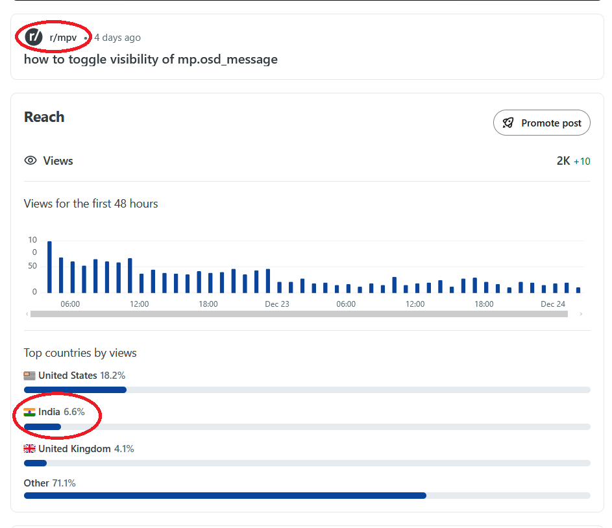Image resolution: width=612 pixels, height=528 pixels.
Task: Click the Dec 24 label on chart axis
Action: pyautogui.click(x=553, y=304)
